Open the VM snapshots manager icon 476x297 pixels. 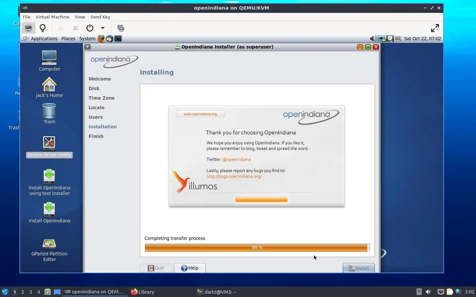tap(121, 28)
